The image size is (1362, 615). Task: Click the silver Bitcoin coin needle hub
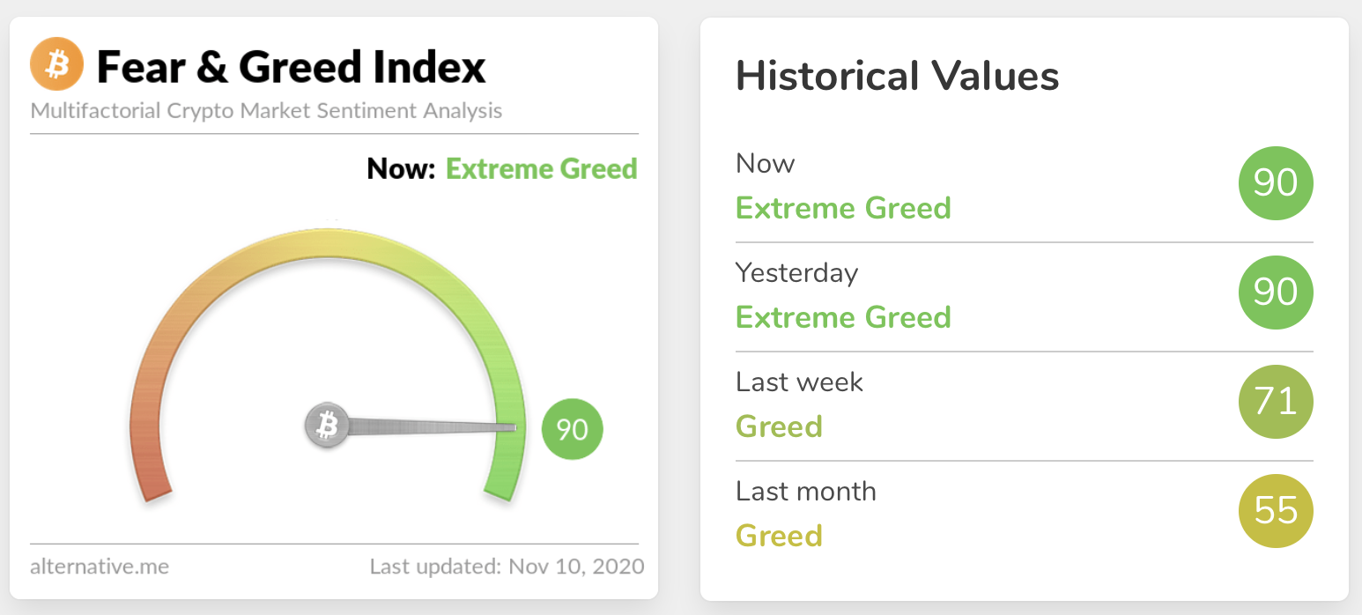click(x=327, y=427)
